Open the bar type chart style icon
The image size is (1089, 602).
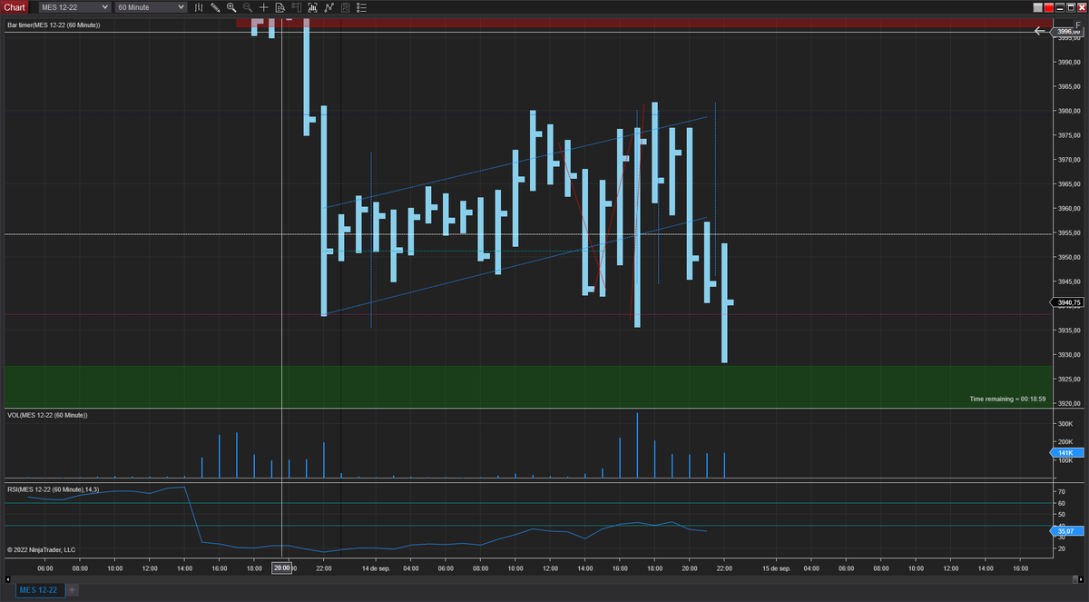click(199, 7)
